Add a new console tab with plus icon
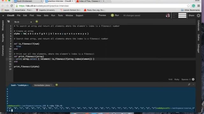This screenshot has width=204, height=114. pyautogui.click(x=57, y=85)
